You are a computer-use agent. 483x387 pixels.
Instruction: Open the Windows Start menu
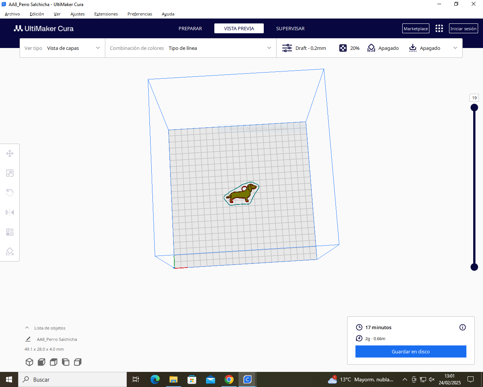click(9, 379)
